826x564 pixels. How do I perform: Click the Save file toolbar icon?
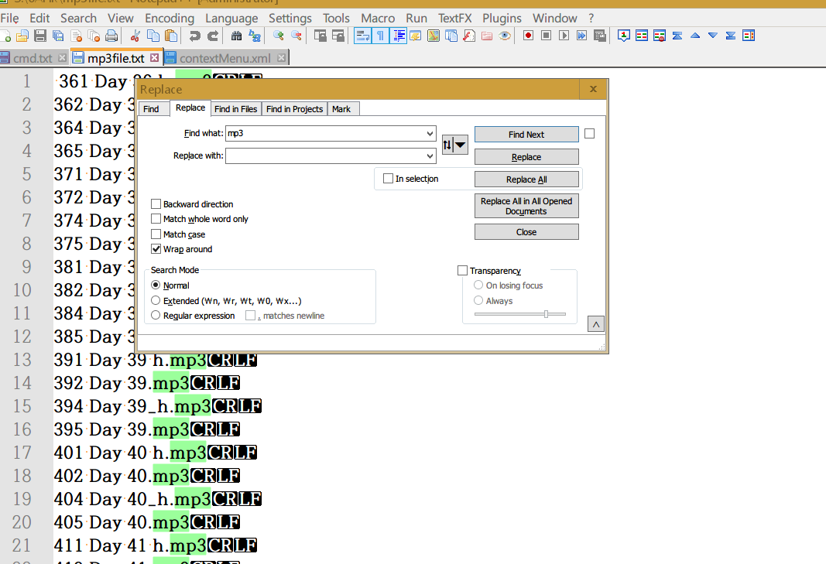point(40,36)
